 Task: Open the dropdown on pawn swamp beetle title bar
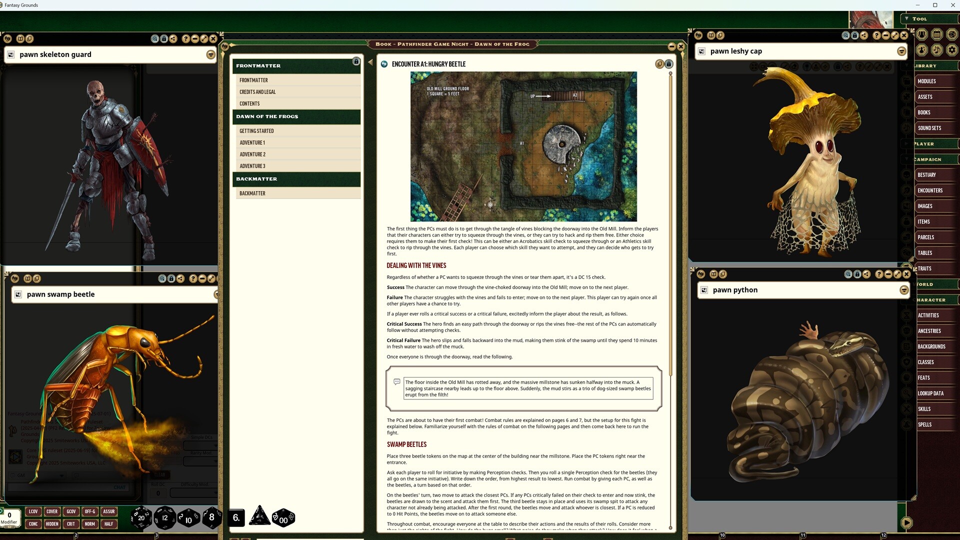point(217,294)
